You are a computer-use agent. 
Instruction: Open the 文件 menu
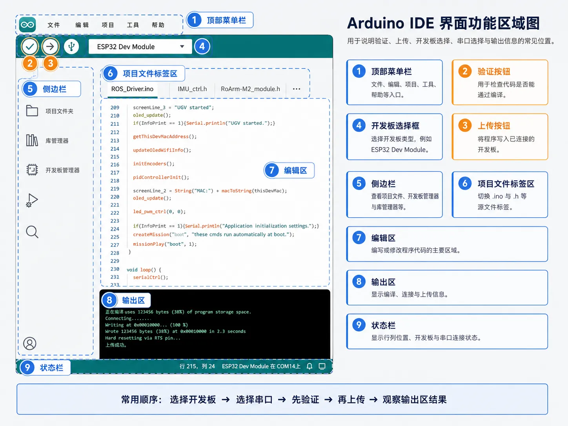tap(54, 25)
